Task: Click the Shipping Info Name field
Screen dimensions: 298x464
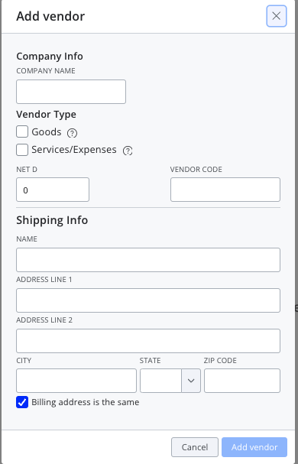Action: click(x=148, y=260)
